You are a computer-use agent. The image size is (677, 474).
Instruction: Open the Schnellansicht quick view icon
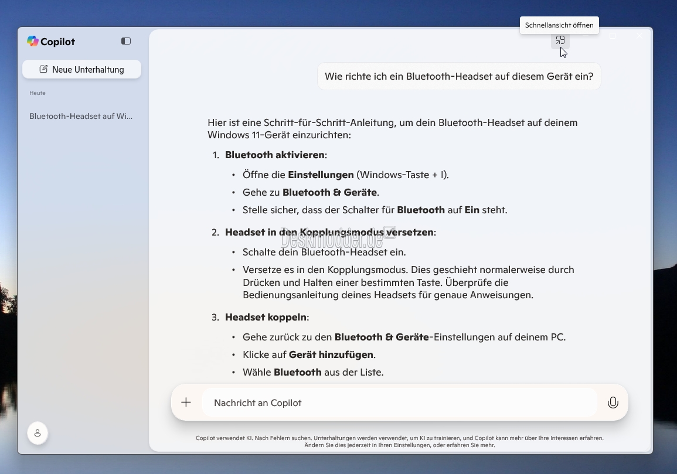(x=560, y=40)
